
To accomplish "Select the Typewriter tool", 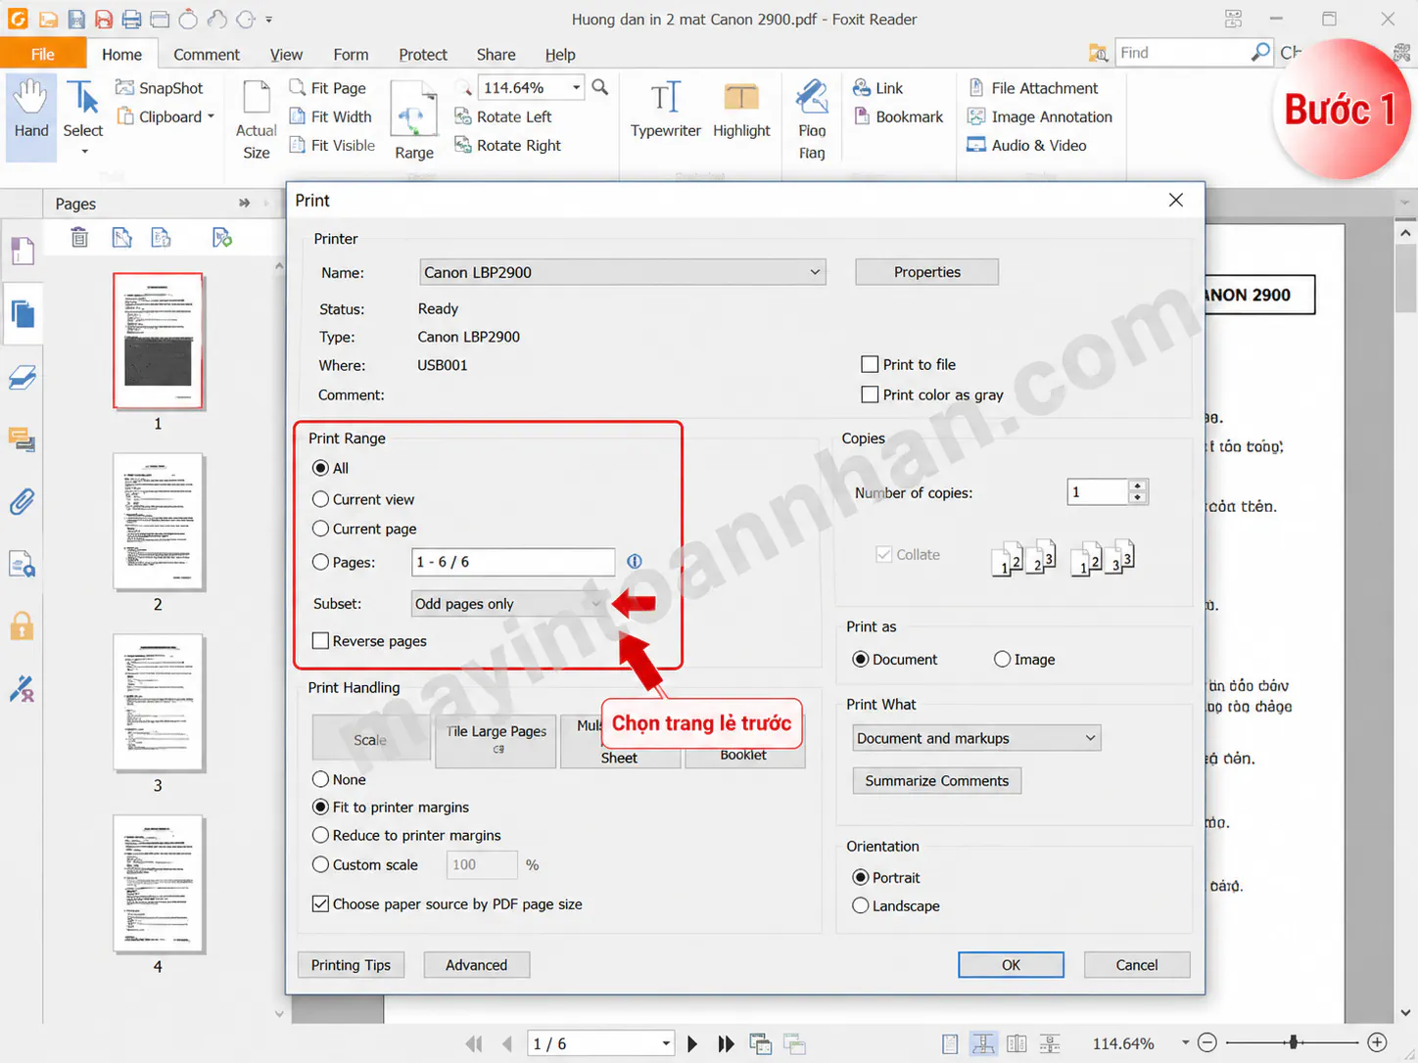I will tap(666, 110).
